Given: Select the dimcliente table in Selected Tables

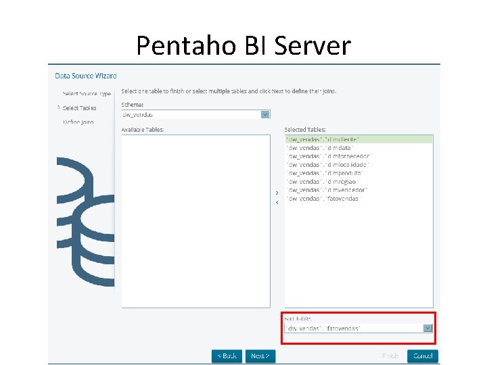Looking at the screenshot, I should click(x=358, y=140).
